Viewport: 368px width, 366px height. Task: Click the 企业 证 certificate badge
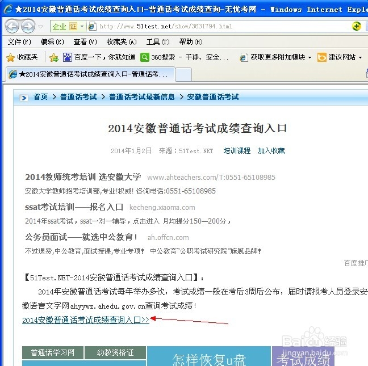point(65,26)
